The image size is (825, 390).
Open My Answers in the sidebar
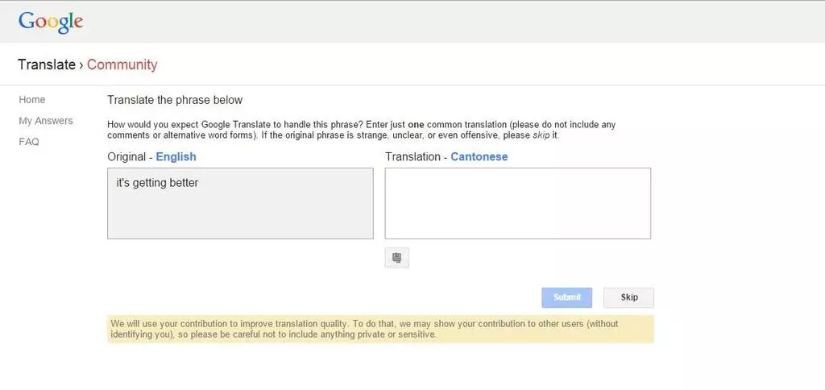pyautogui.click(x=46, y=121)
